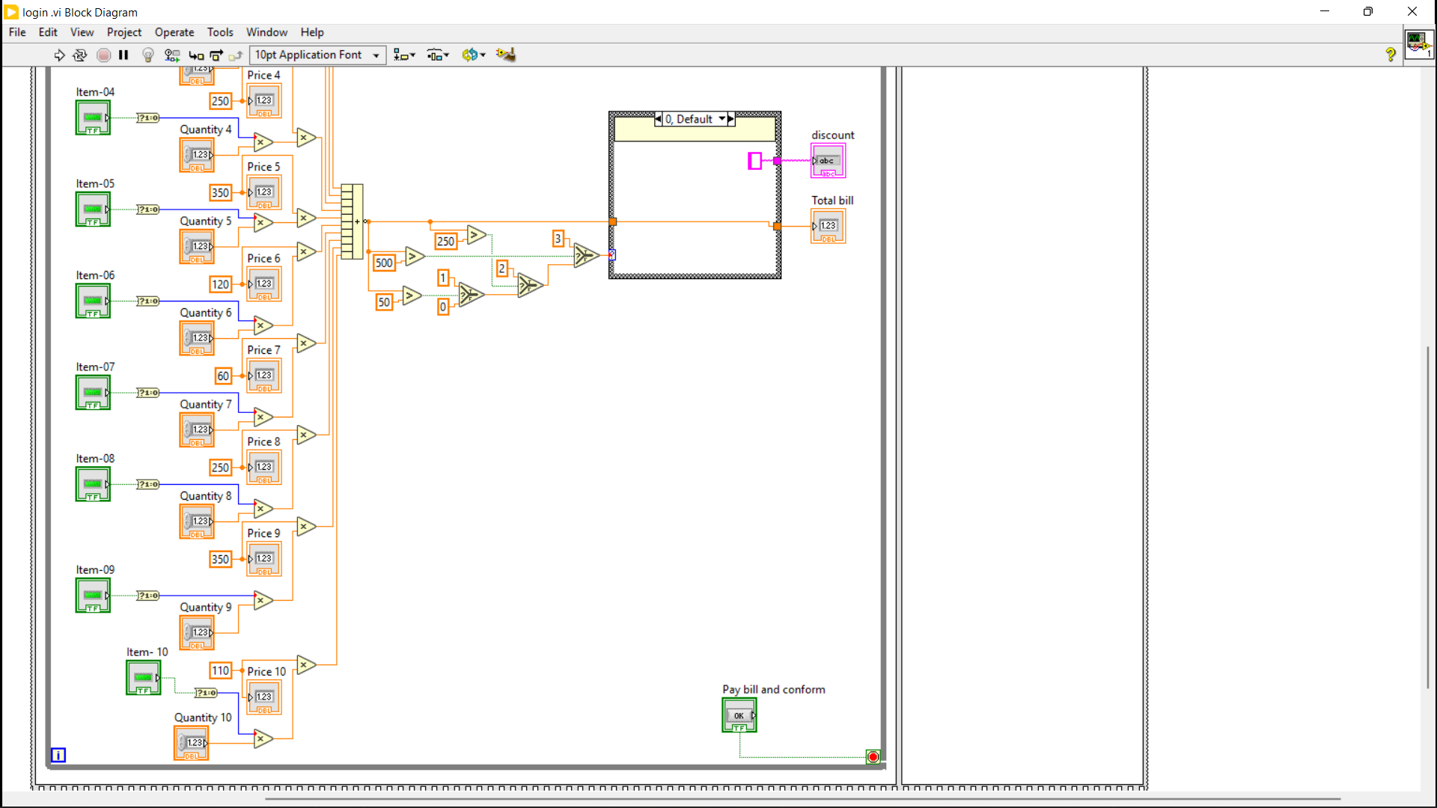Click the red Abort Execution button
Viewport: 1437px width, 808px height.
[103, 55]
